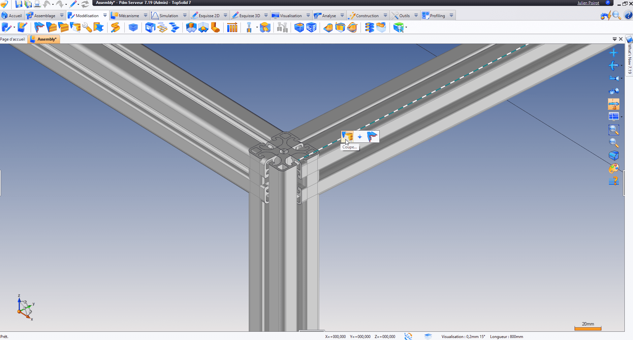Image resolution: width=633 pixels, height=340 pixels.
Task: Click the orange S-shaped pipe icon
Action: point(115,27)
